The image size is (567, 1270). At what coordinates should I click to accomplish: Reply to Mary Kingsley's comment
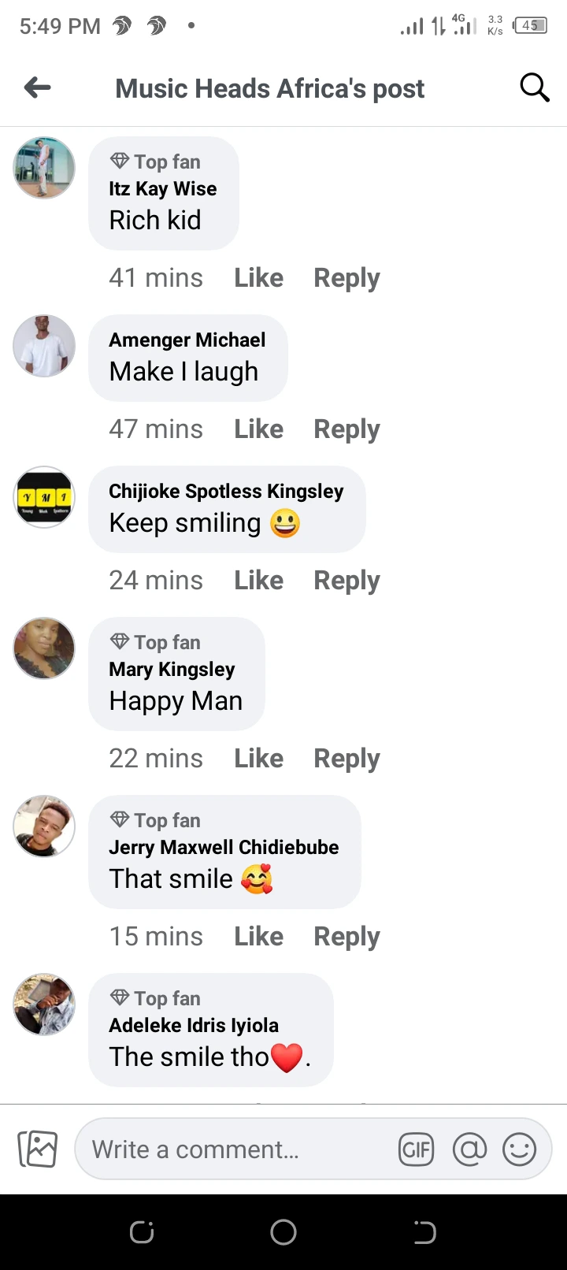pyautogui.click(x=346, y=759)
